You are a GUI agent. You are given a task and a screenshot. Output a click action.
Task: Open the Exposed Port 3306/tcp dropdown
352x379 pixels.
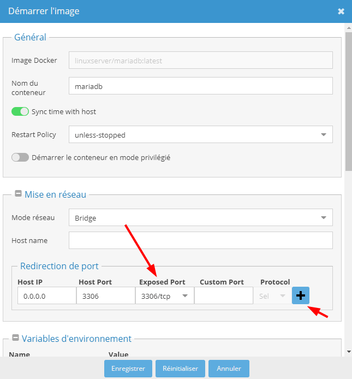[164, 295]
